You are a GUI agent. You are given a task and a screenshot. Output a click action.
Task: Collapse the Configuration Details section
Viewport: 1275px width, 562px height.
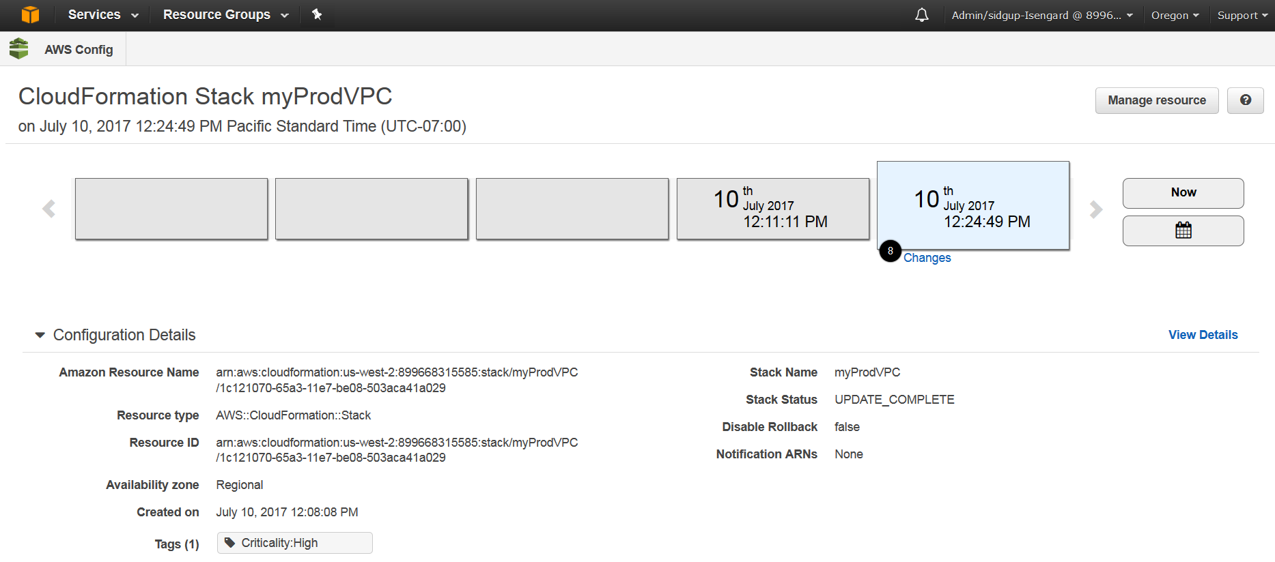40,335
